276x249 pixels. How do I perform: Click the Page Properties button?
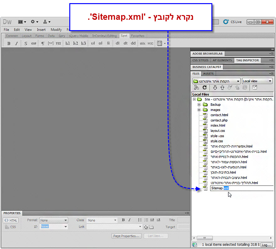coord(126,236)
